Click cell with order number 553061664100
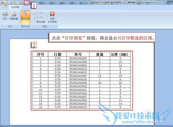 coord(78,79)
